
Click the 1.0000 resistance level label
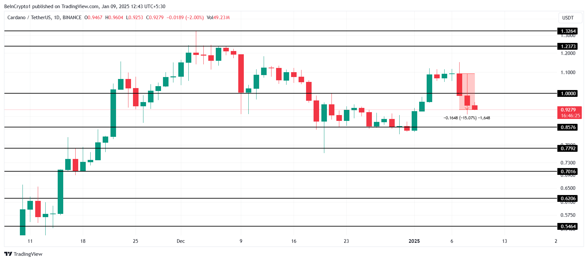(568, 93)
